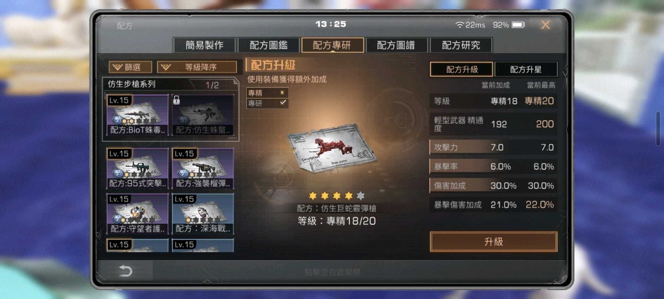The height and width of the screenshot is (299, 664).
Task: Click the 升級 upgrade button
Action: click(x=493, y=242)
